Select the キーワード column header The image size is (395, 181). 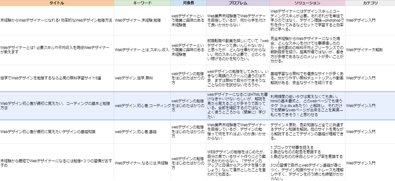point(142,3)
